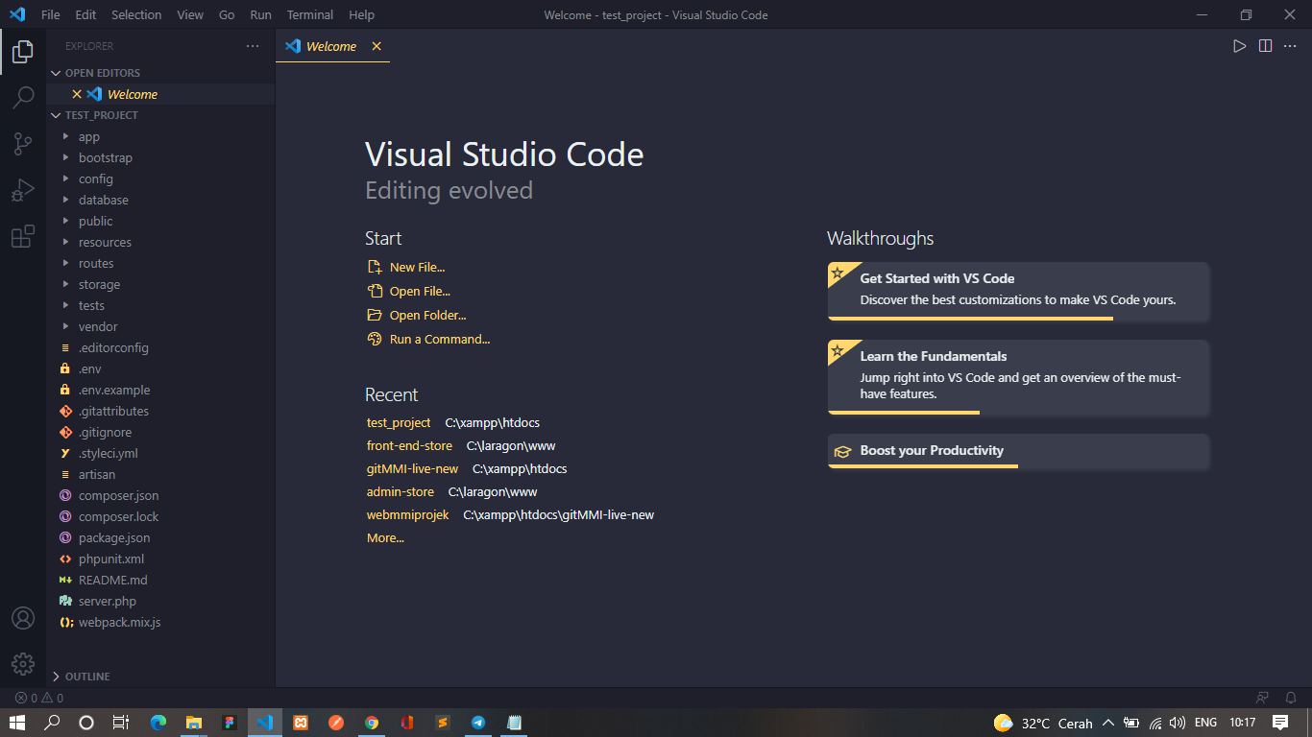This screenshot has height=737, width=1312.
Task: Open the Help menu
Action: [361, 14]
